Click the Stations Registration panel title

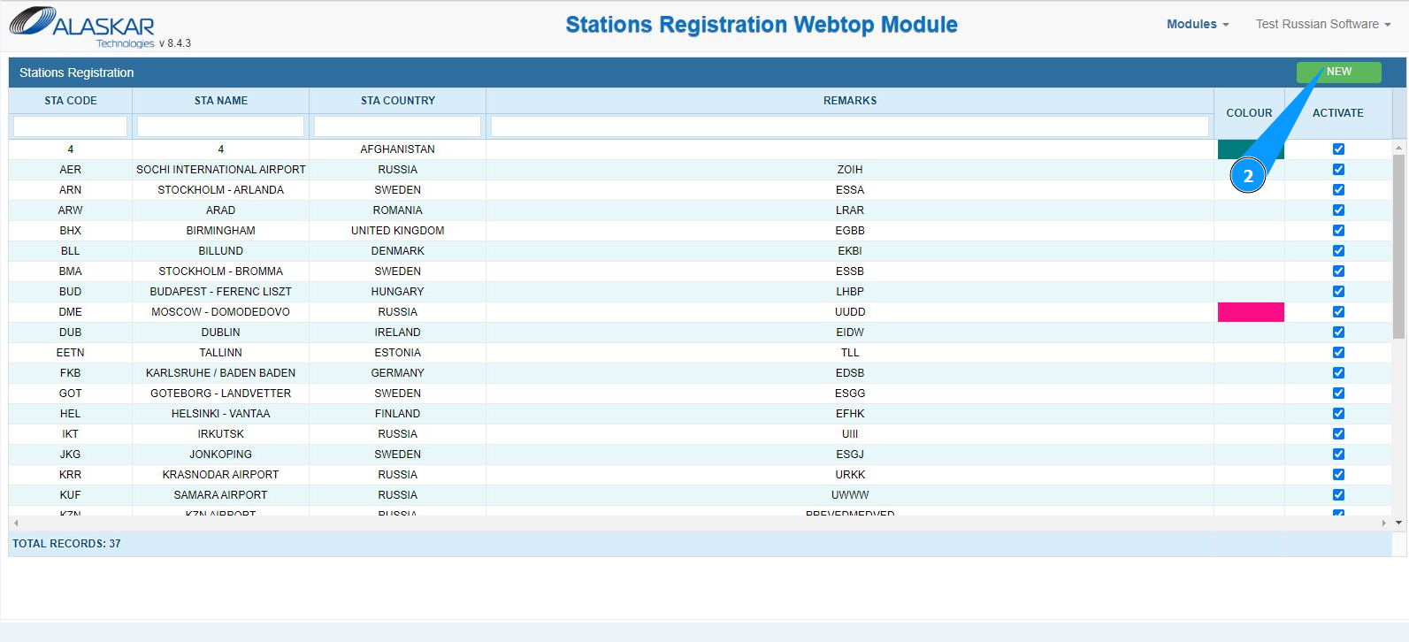click(77, 73)
